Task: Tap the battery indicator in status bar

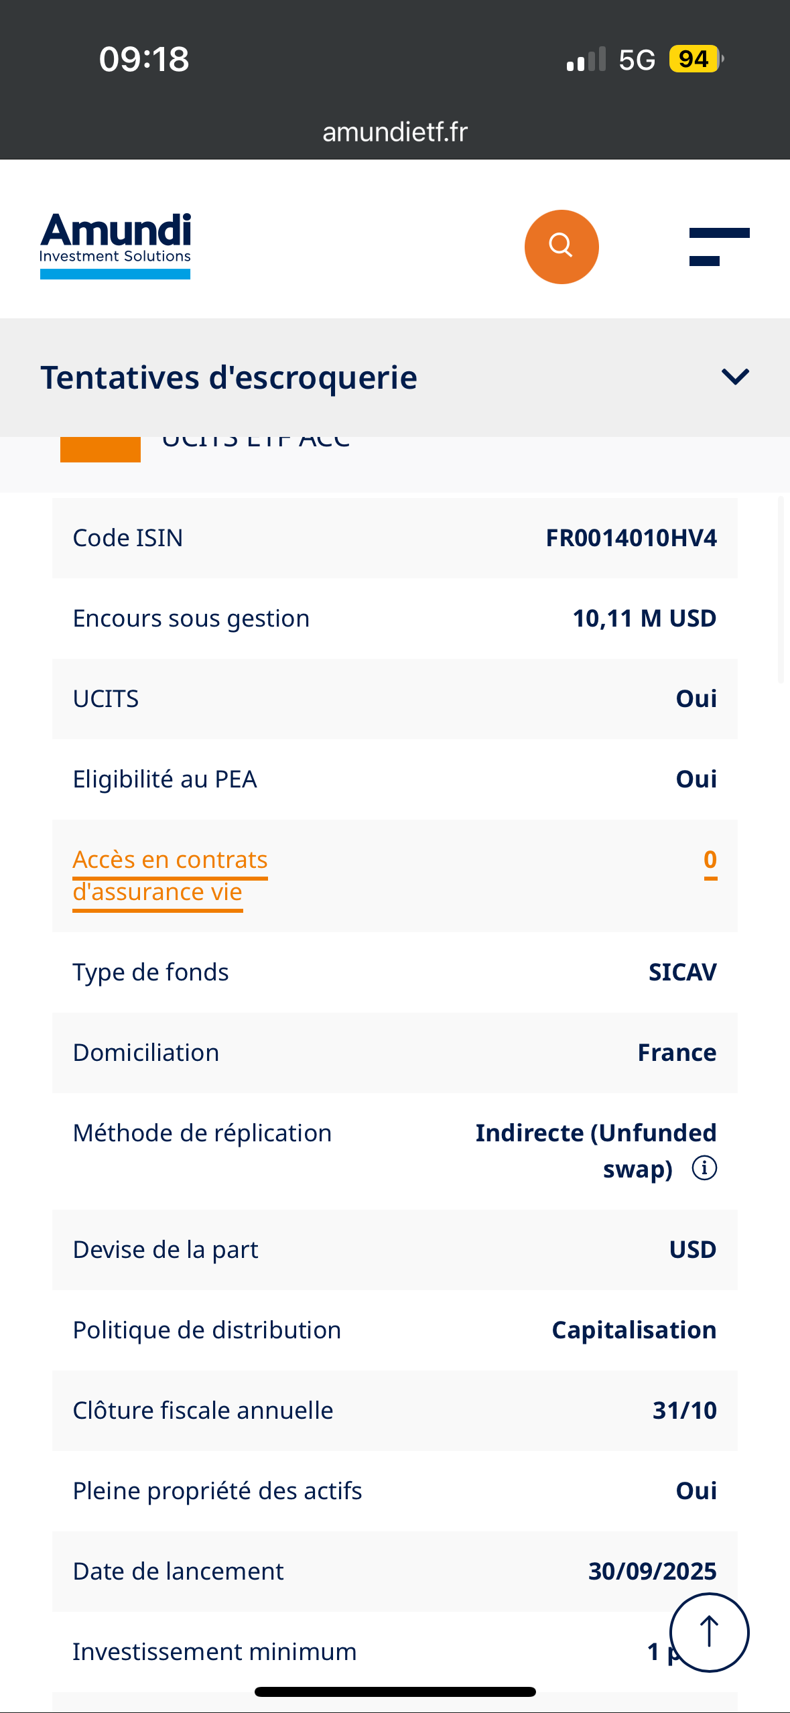Action: (695, 59)
